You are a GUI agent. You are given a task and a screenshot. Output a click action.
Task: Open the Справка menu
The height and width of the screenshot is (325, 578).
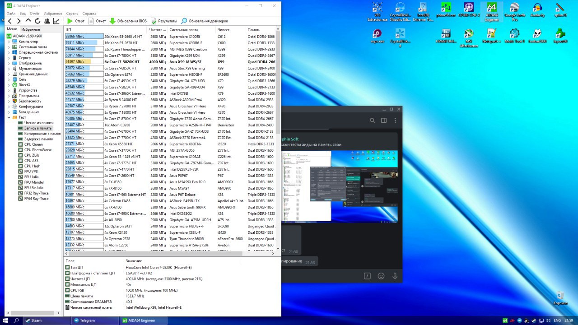tap(89, 14)
